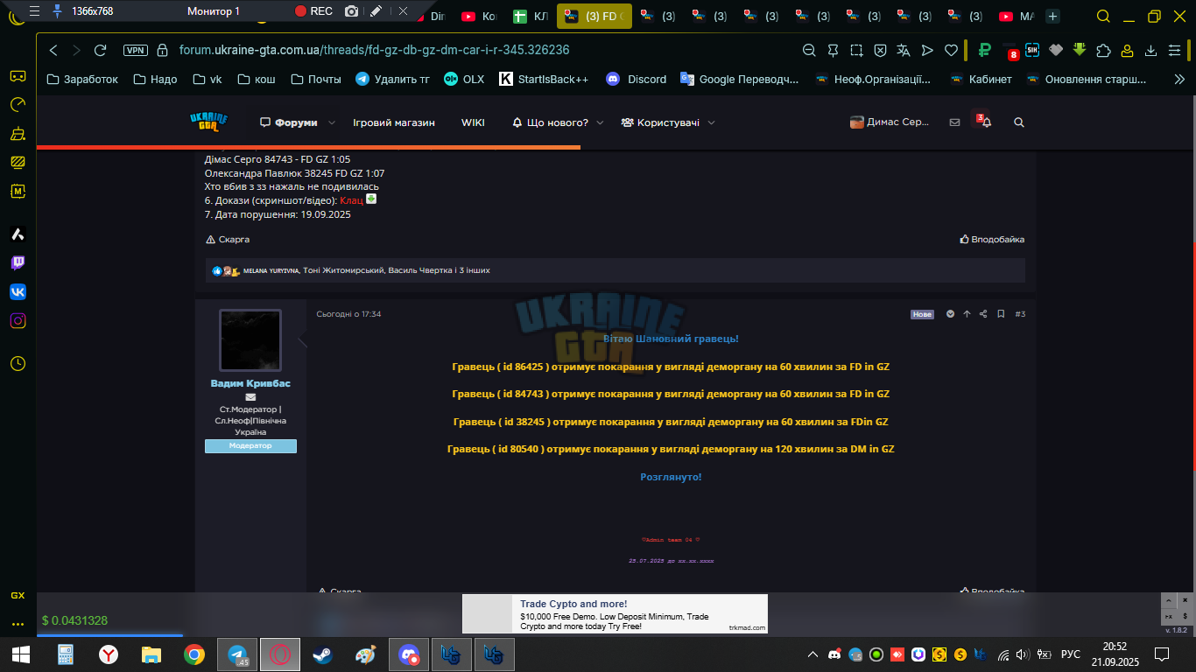Screen dimensions: 1196x672
Task: Open Steam from the taskbar
Action: 323,654
